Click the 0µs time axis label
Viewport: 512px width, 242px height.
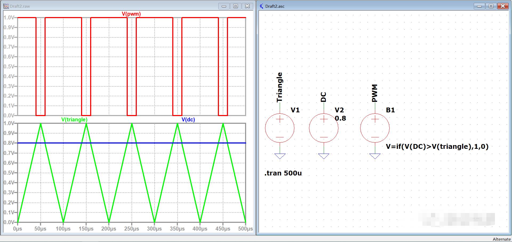18,229
